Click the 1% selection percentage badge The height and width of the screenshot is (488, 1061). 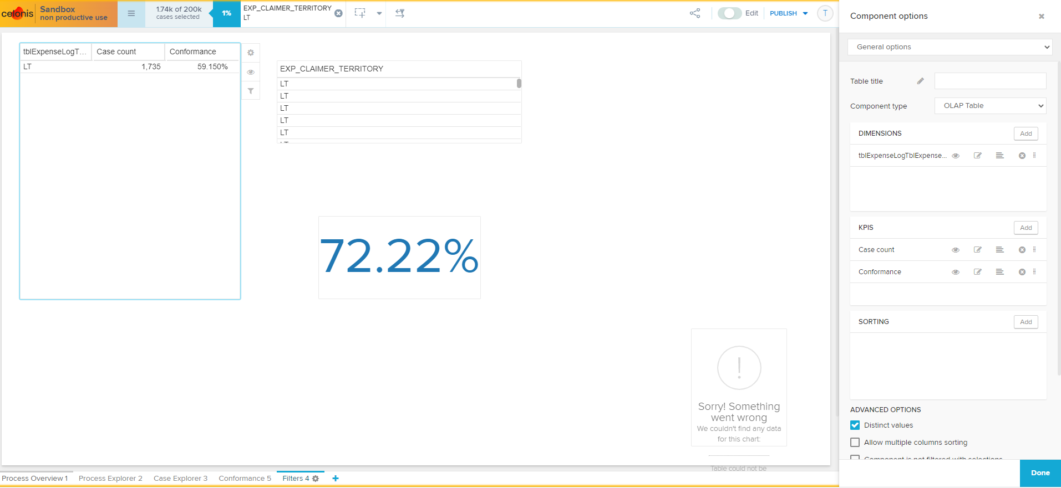[x=227, y=13]
